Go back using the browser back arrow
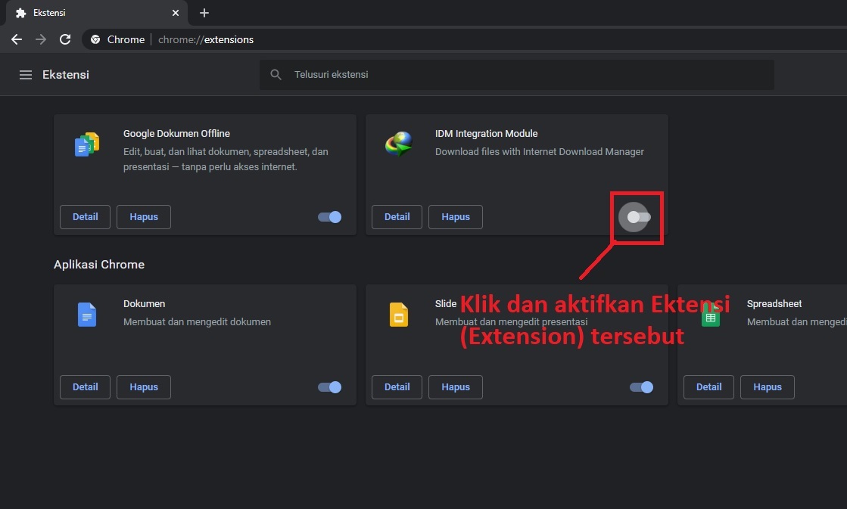 pyautogui.click(x=17, y=39)
